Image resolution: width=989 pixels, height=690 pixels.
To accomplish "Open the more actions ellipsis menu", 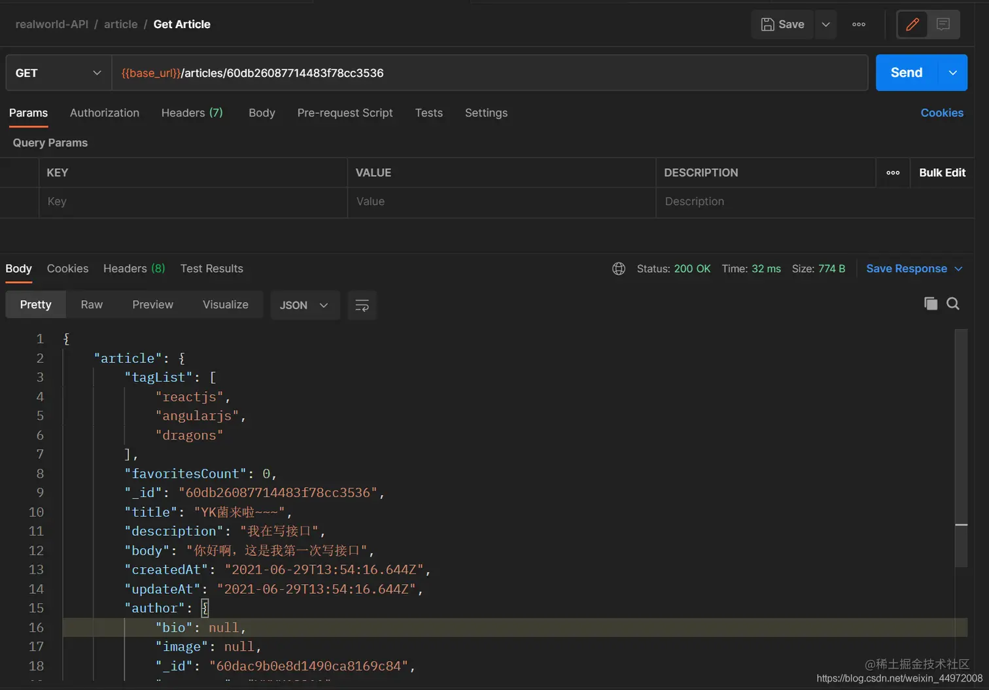I will coord(859,24).
